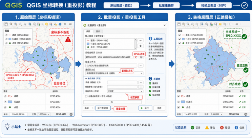
Task: Select the Pan hand tool in panel 3
Action: 179,24
